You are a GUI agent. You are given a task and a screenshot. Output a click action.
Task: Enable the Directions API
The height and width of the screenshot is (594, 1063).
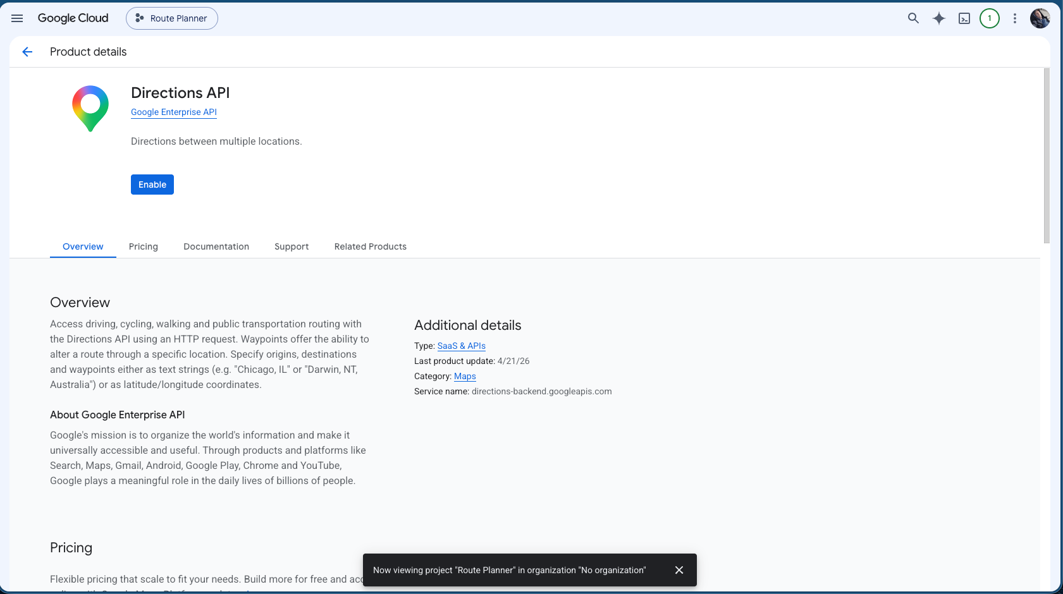152,185
